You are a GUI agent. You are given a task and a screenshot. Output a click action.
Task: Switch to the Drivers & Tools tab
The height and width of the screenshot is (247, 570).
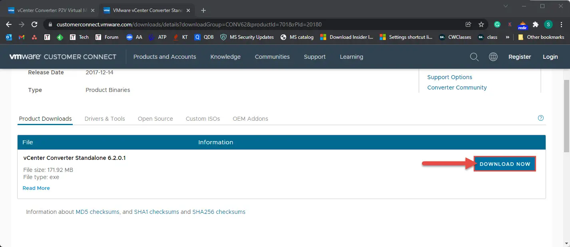point(105,119)
